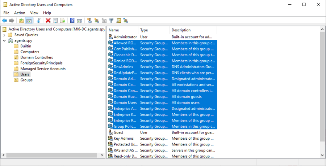
Task: Click the vertical scrollbar down arrow
Action: point(322,155)
